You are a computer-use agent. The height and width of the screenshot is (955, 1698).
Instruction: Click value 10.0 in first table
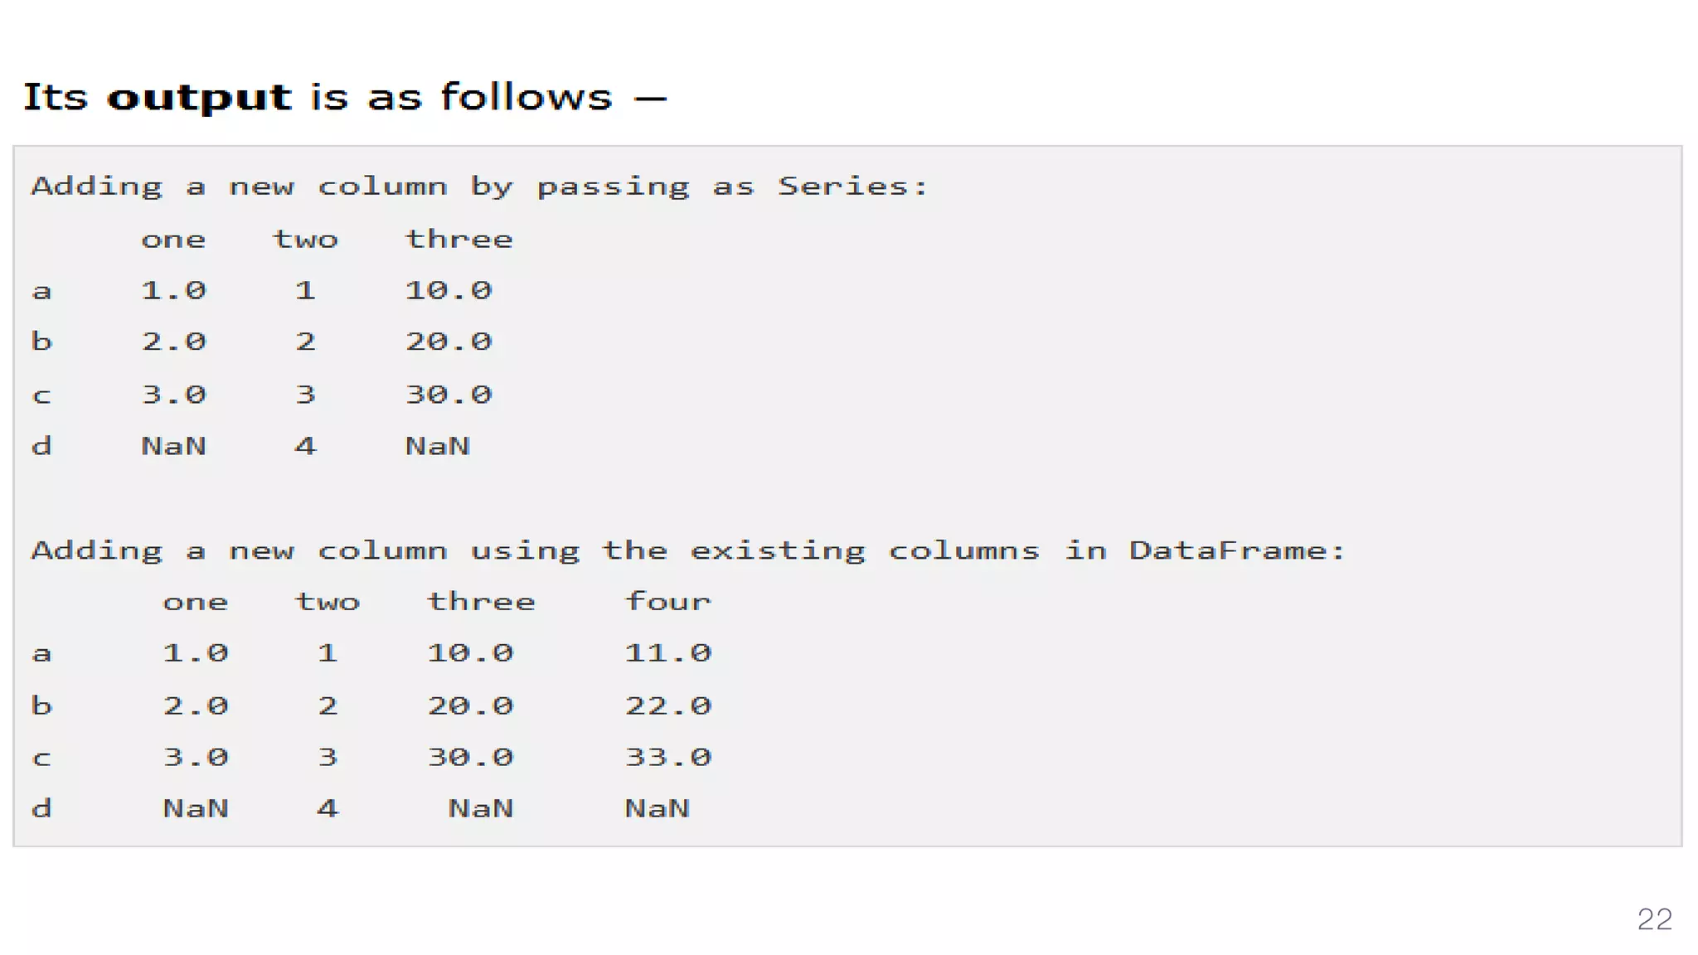pyautogui.click(x=449, y=290)
